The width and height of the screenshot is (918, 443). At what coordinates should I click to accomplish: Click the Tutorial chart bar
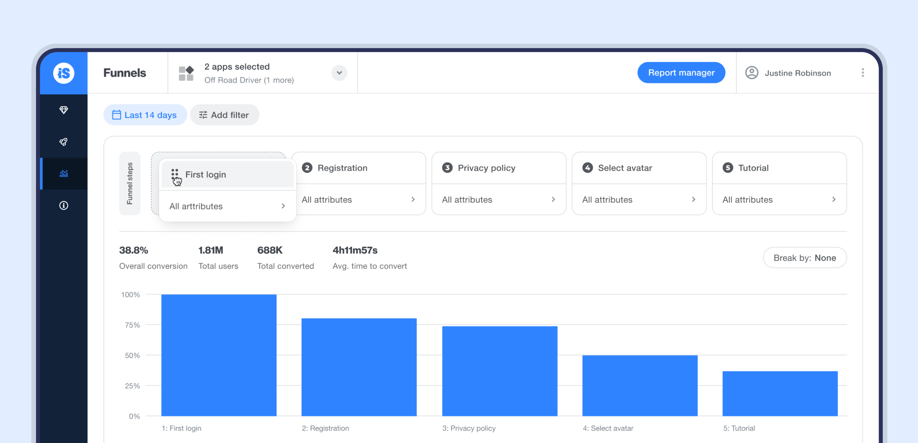point(780,393)
